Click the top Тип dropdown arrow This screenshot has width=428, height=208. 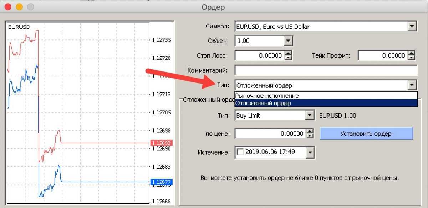click(412, 85)
